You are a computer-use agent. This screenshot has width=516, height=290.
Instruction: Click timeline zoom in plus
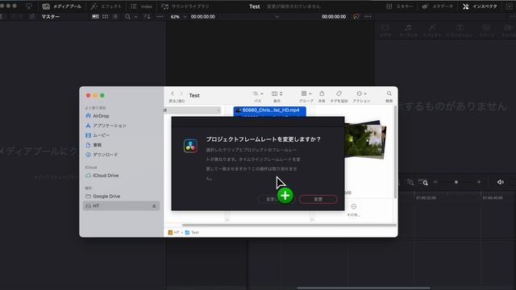point(479,182)
